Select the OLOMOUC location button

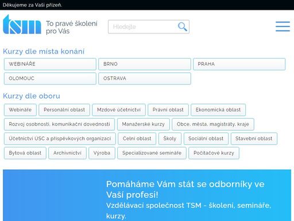coord(50,78)
